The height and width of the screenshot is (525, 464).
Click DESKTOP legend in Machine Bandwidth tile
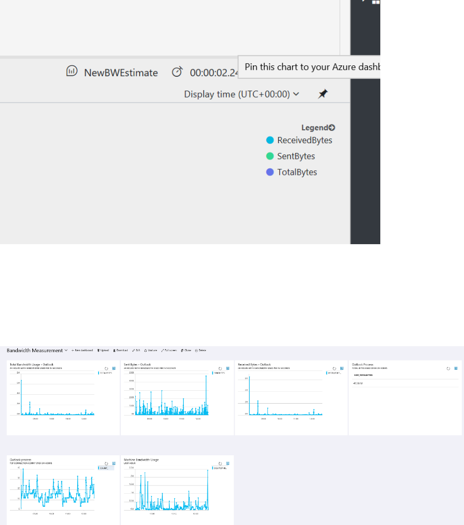219,468
